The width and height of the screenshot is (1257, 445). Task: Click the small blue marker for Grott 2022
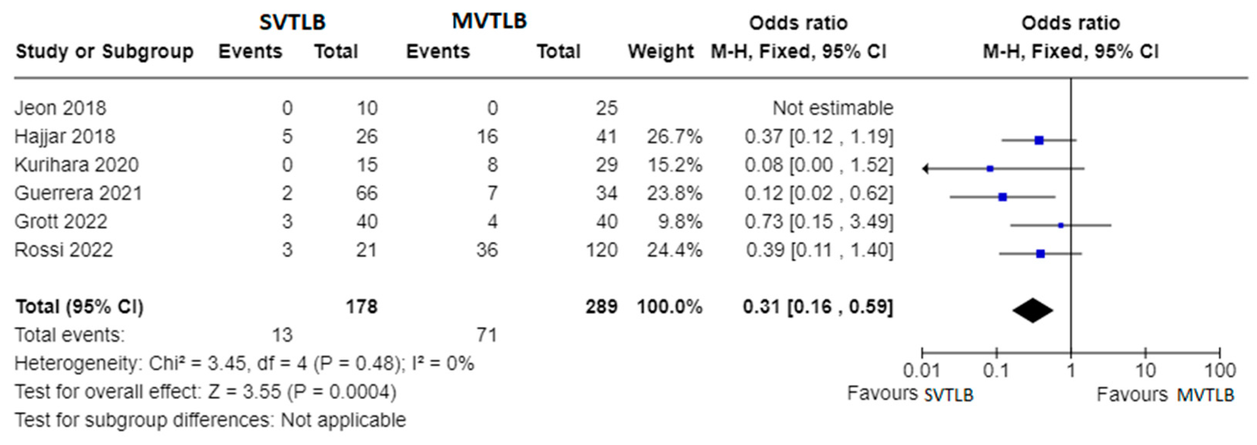click(x=1060, y=225)
